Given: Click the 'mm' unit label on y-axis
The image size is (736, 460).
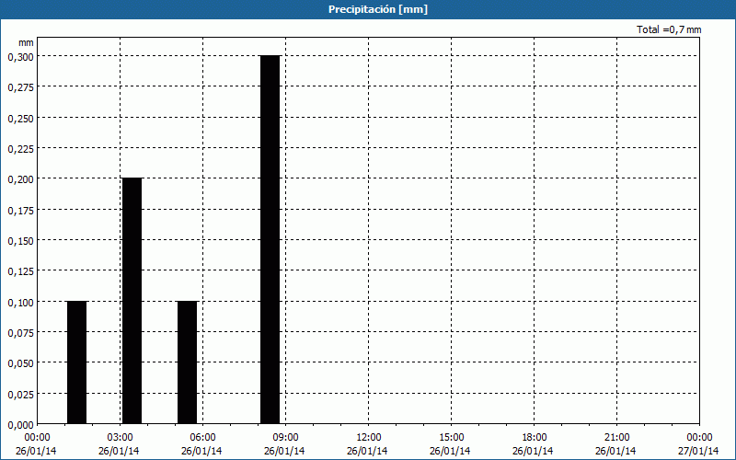Looking at the screenshot, I should 26,42.
